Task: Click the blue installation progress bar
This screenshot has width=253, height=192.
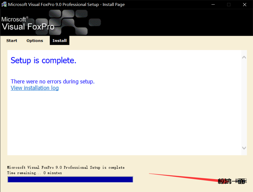Action: pos(70,180)
